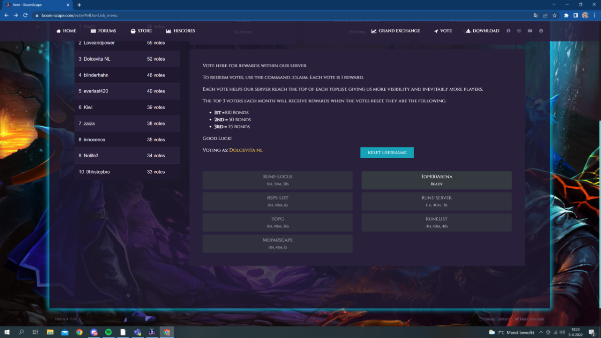Click Mark site read link

[x=529, y=319]
